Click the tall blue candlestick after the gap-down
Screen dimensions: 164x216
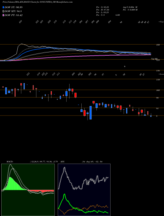click(x=91, y=113)
